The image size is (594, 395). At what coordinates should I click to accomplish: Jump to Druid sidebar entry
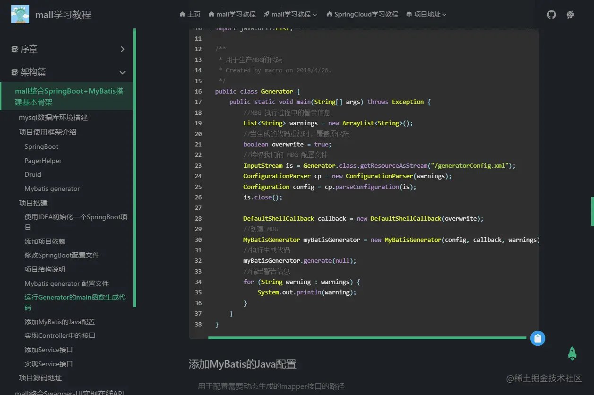[x=33, y=175]
